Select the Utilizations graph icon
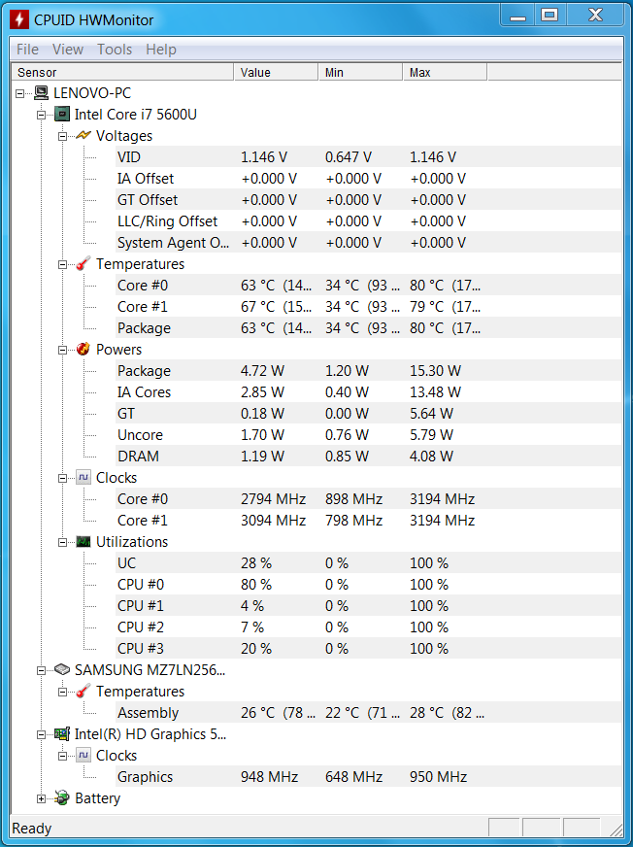633x847 pixels. 83,542
